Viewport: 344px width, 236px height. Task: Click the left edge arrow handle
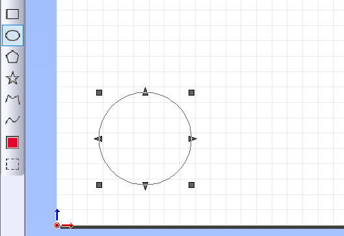(x=98, y=139)
